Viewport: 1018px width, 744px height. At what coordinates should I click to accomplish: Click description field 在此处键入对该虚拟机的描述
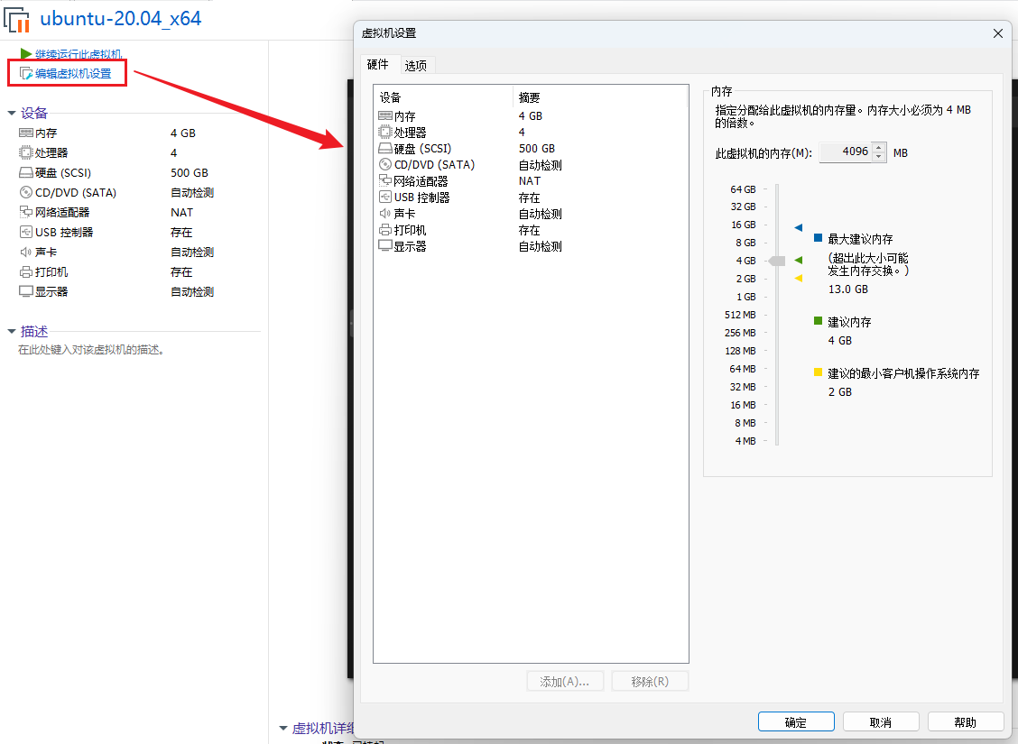91,350
